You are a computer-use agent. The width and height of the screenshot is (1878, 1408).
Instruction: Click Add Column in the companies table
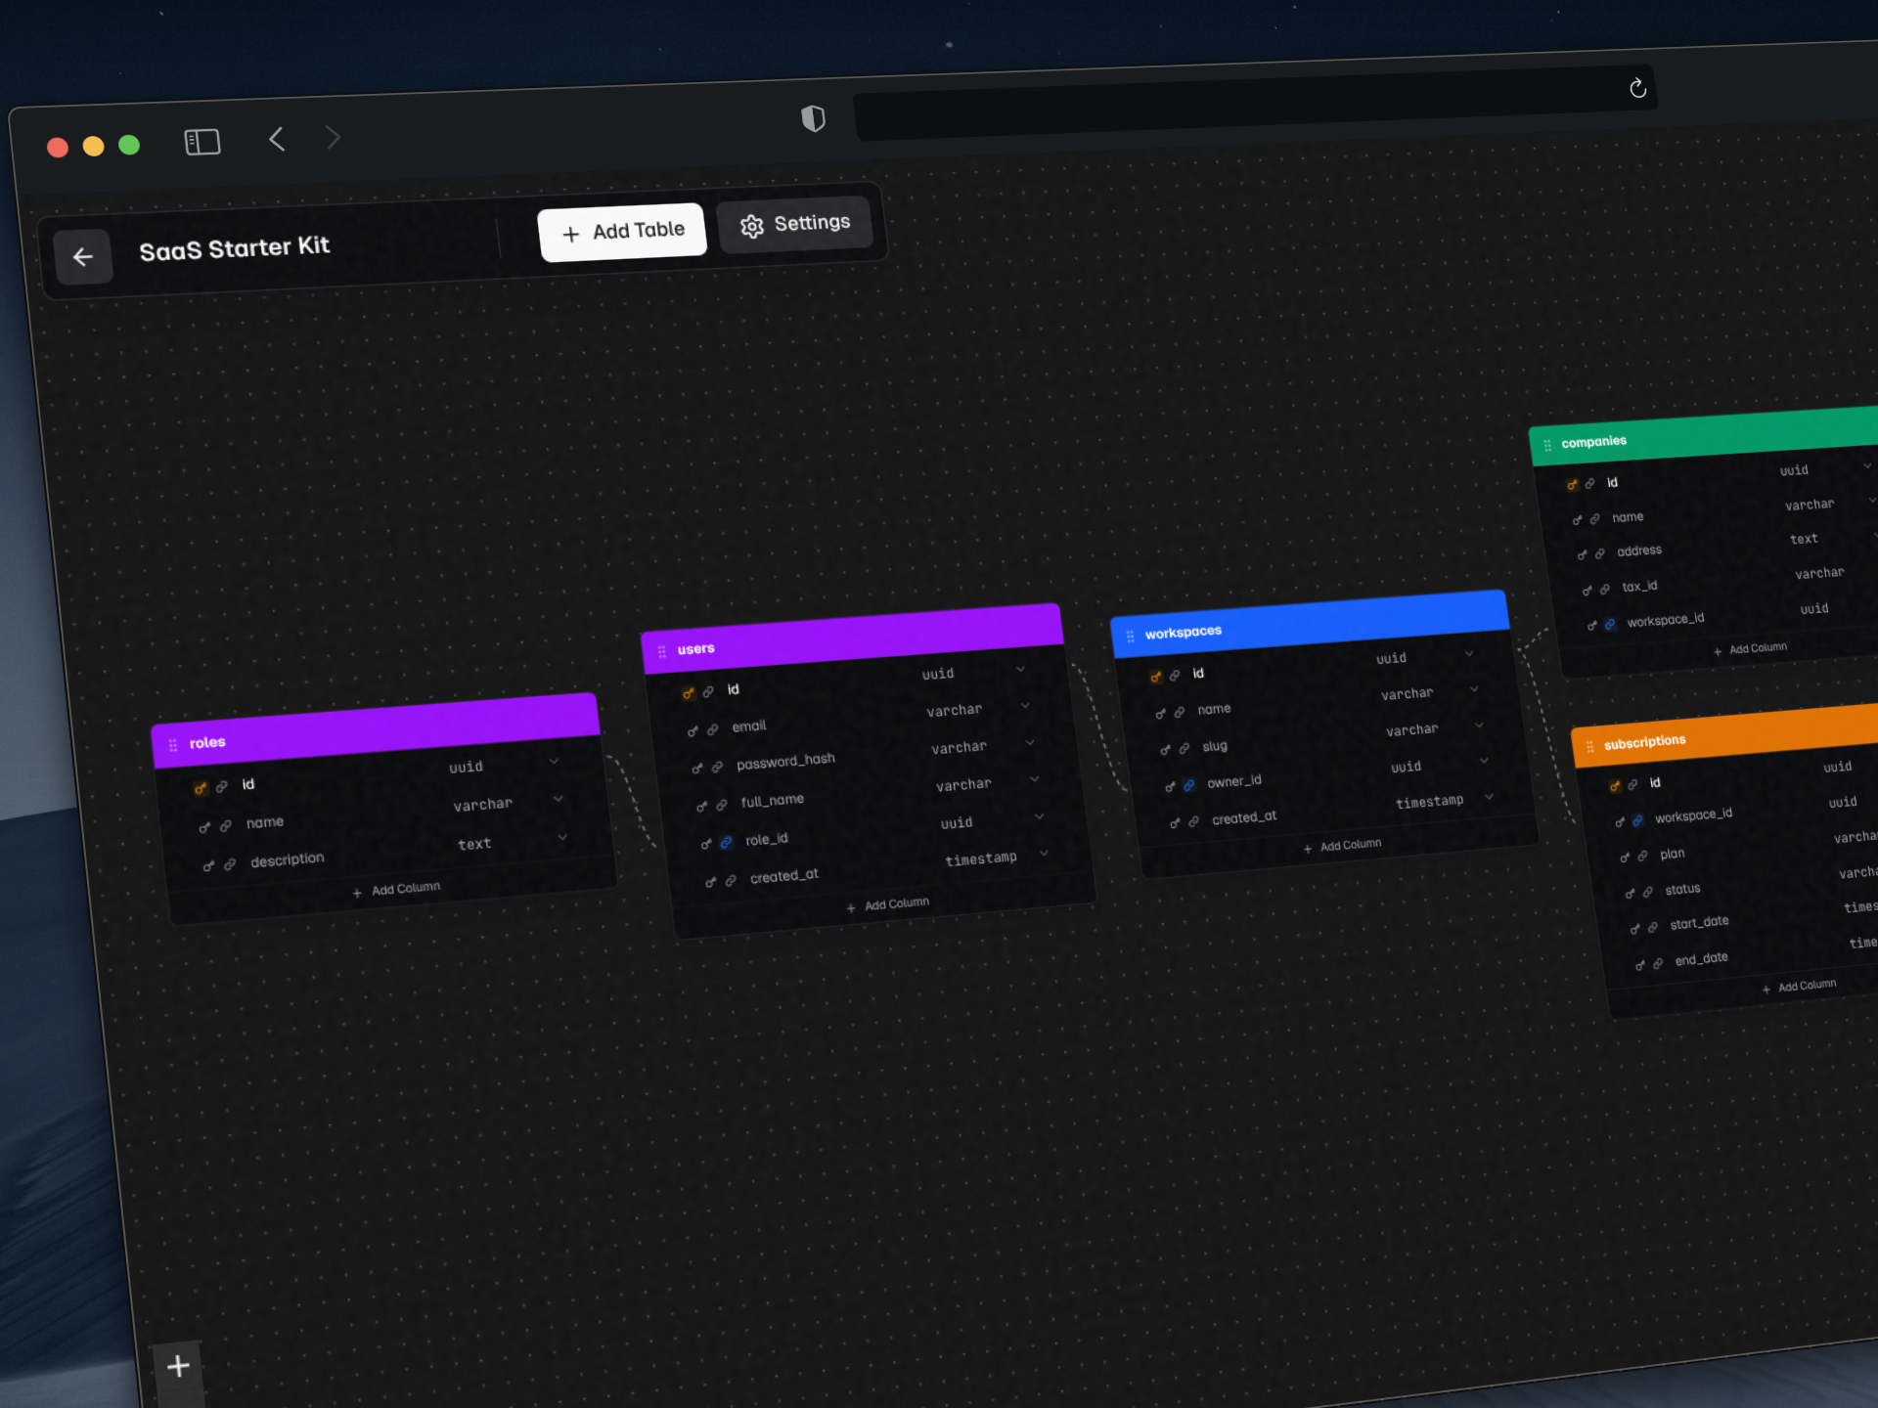(x=1750, y=649)
